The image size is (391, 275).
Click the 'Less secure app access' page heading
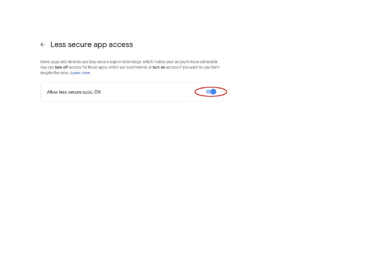click(x=92, y=45)
